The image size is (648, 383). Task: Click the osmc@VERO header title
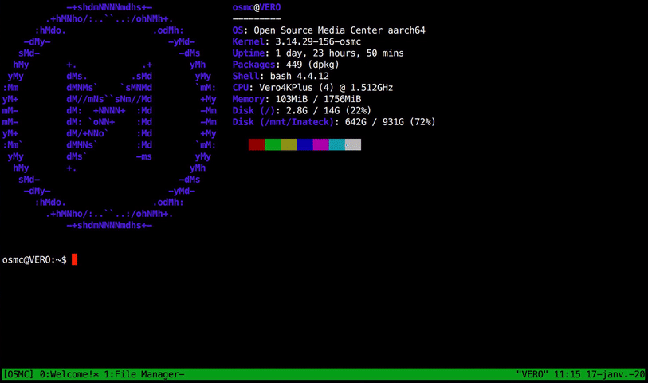pyautogui.click(x=257, y=7)
